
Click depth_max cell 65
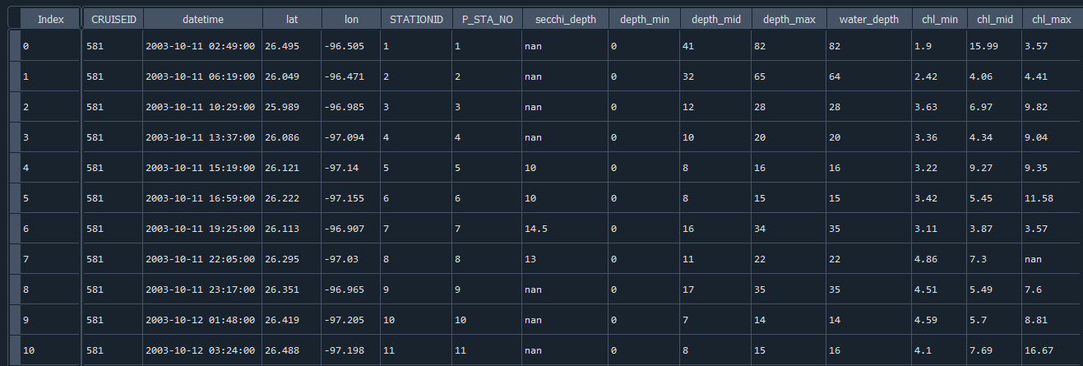tap(789, 76)
